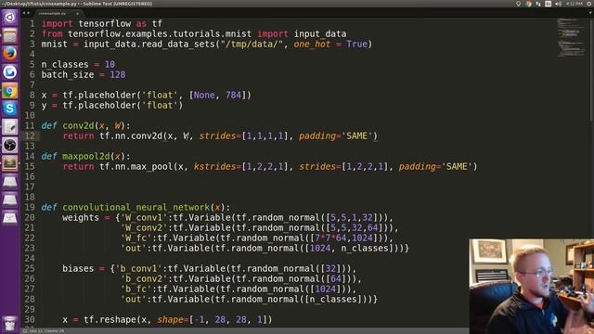Viewport: 594px width, 334px height.
Task: Click the editor vertical scrollbar
Action: pos(591,71)
